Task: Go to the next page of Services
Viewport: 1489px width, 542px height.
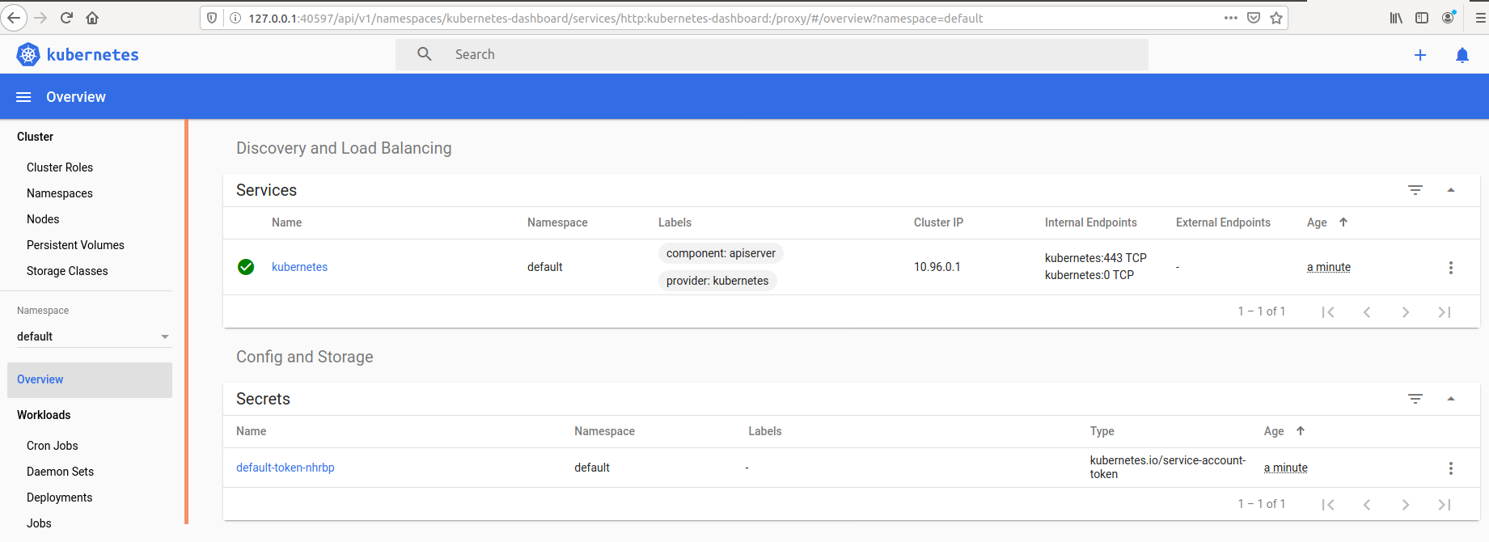Action: click(x=1406, y=312)
